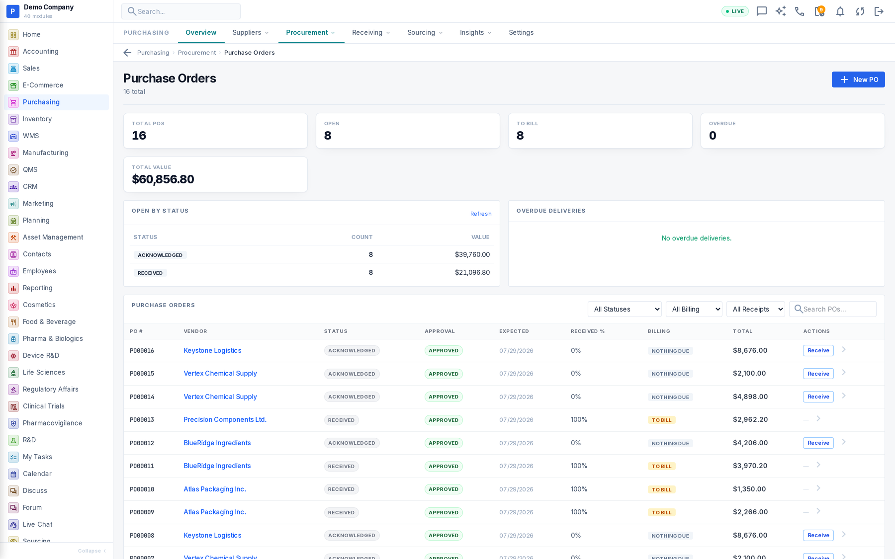Open the bookmark icon with orange badge
Screen dimensions: 895x559
tap(819, 11)
